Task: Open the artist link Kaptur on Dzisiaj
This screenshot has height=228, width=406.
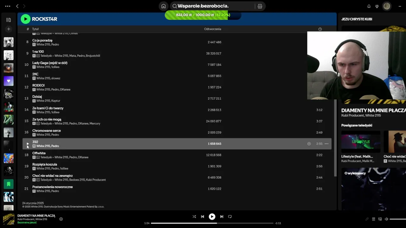Action: [56, 101]
